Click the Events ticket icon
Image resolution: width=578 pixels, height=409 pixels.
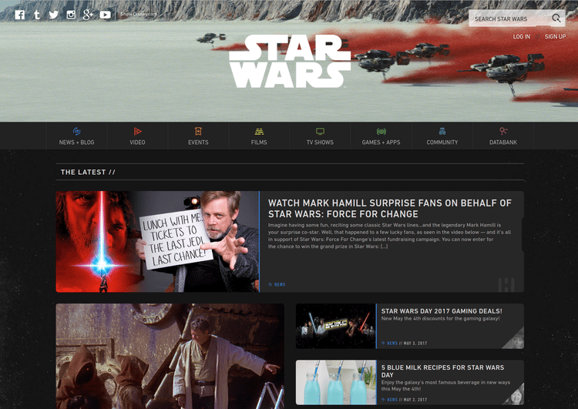(198, 131)
